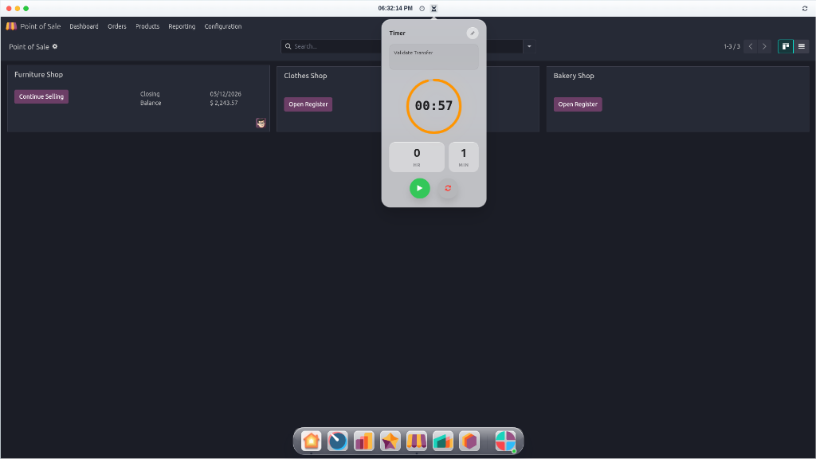This screenshot has width=816, height=459.
Task: Click the Furniture Shop card title
Action: tap(38, 74)
